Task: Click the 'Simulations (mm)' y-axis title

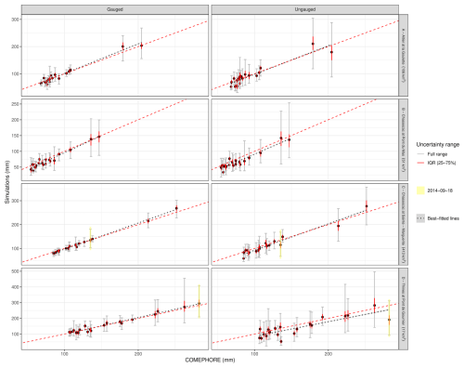Action: (6, 182)
